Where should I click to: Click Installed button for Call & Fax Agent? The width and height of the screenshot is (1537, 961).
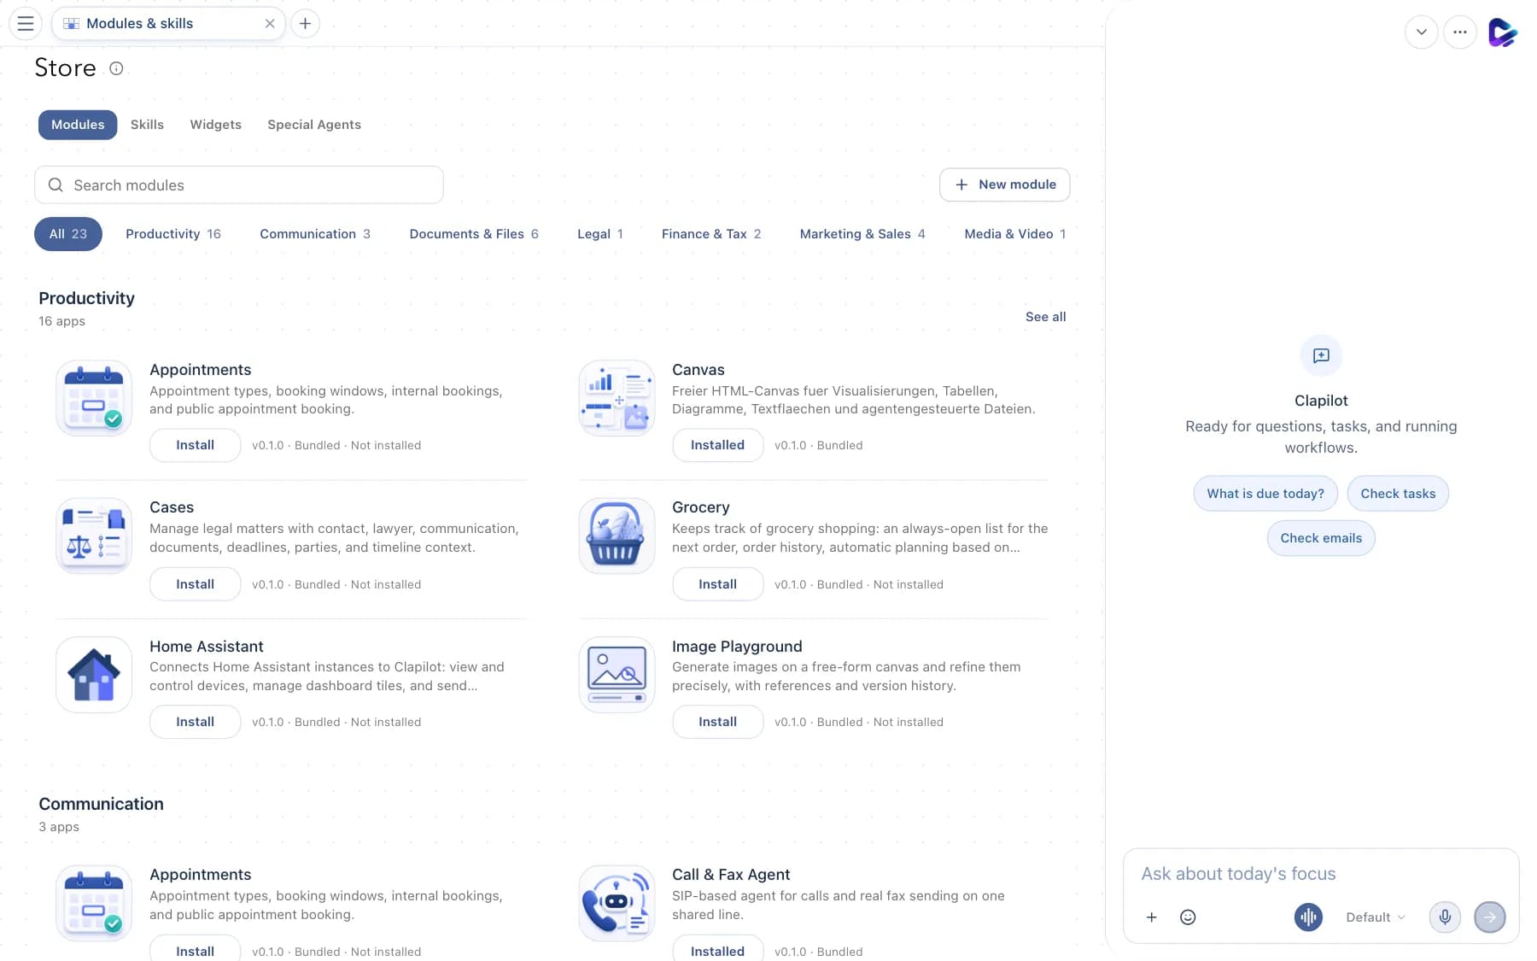[x=718, y=950]
